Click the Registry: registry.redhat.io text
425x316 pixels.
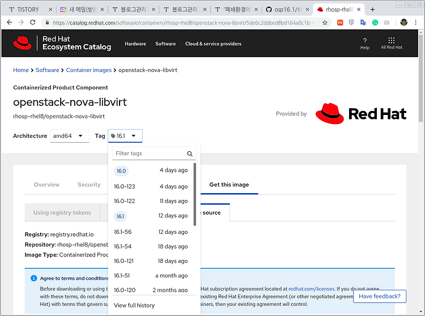click(x=59, y=234)
